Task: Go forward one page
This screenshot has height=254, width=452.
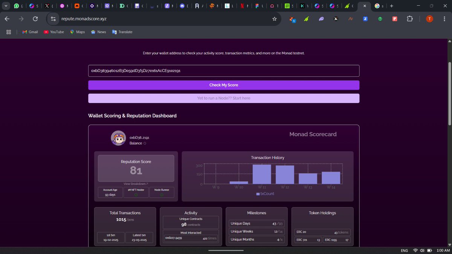Action: (x=21, y=19)
